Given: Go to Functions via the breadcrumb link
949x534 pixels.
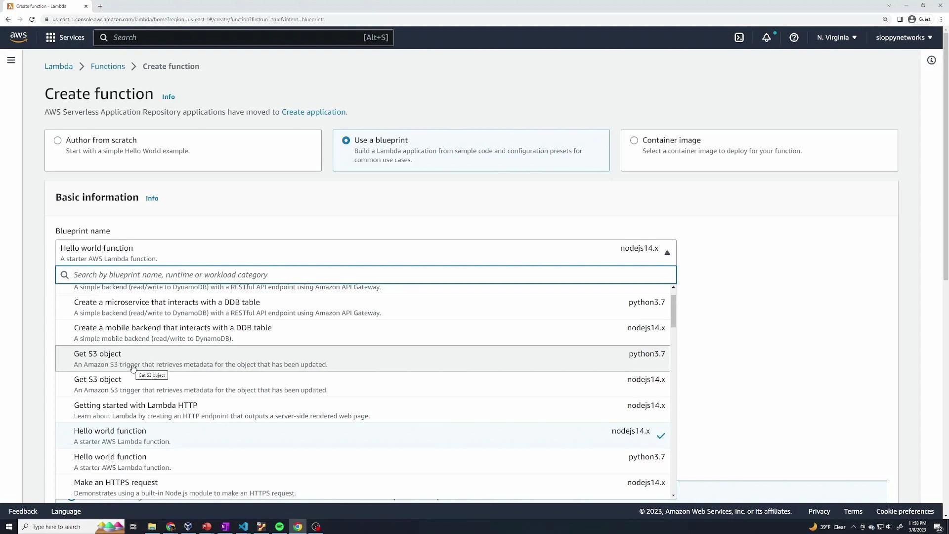Looking at the screenshot, I should [108, 66].
